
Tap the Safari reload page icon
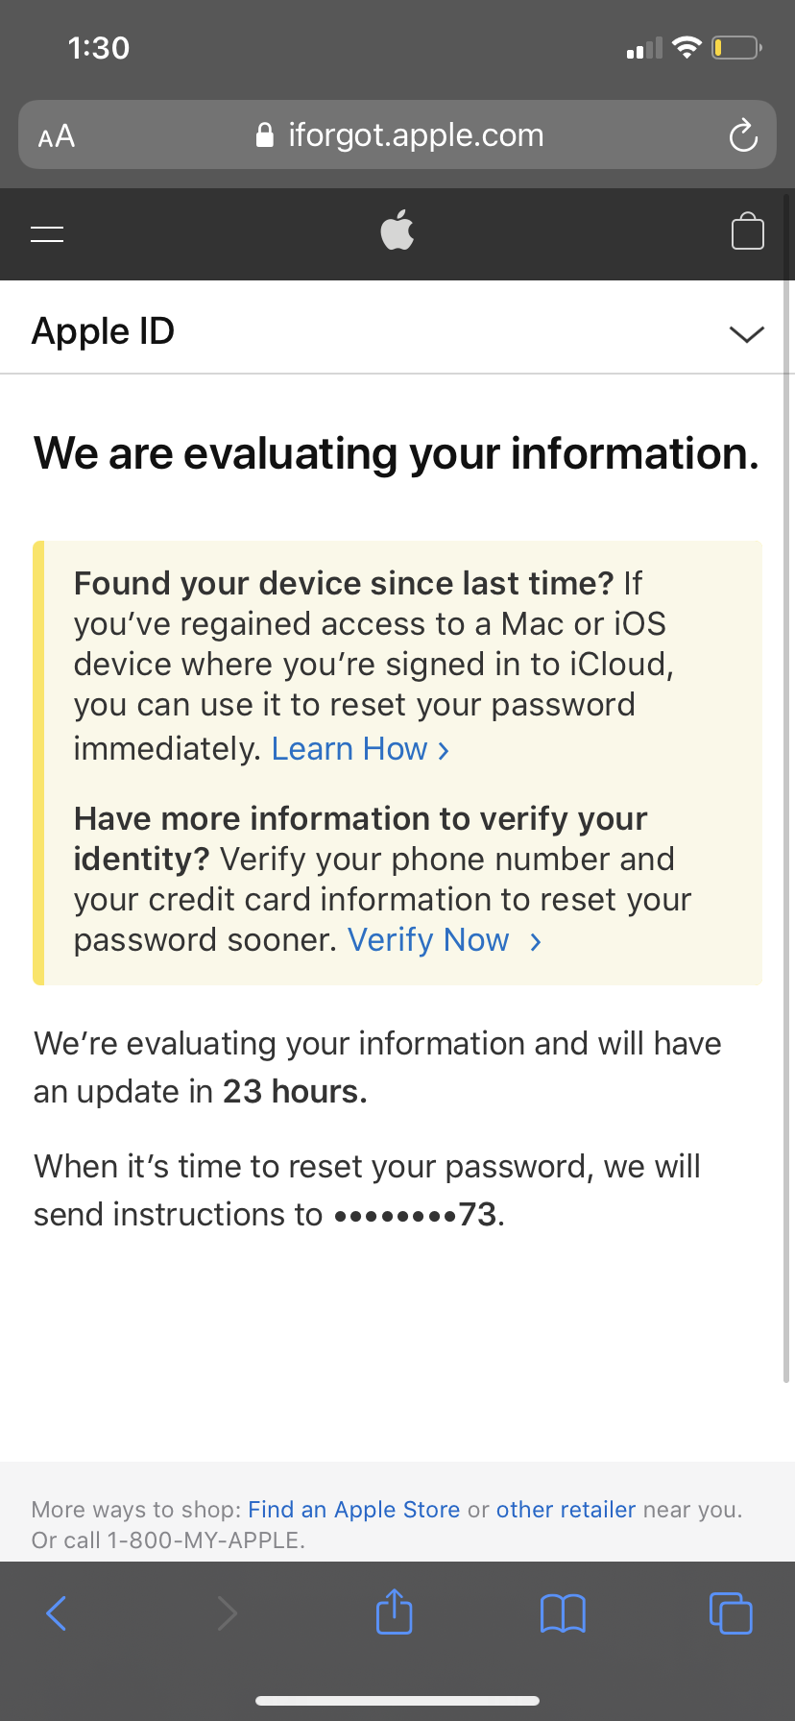click(743, 135)
